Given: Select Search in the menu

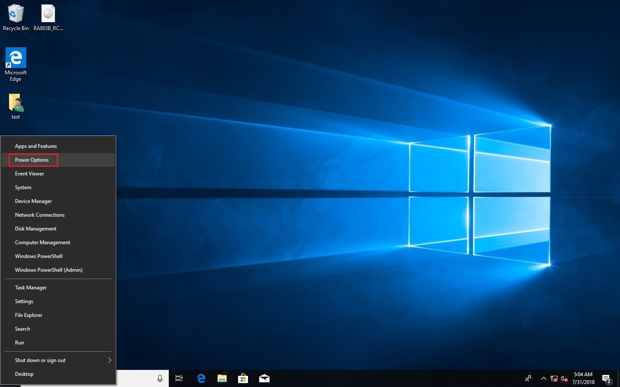Looking at the screenshot, I should point(58,329).
